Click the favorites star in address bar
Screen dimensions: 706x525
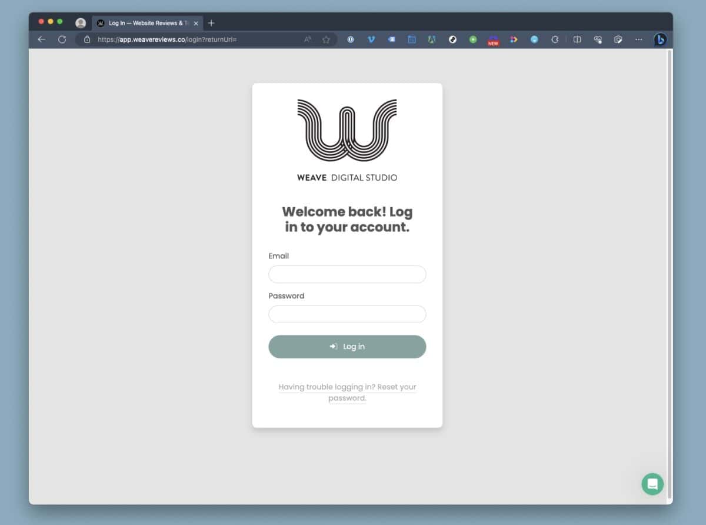[x=326, y=39]
